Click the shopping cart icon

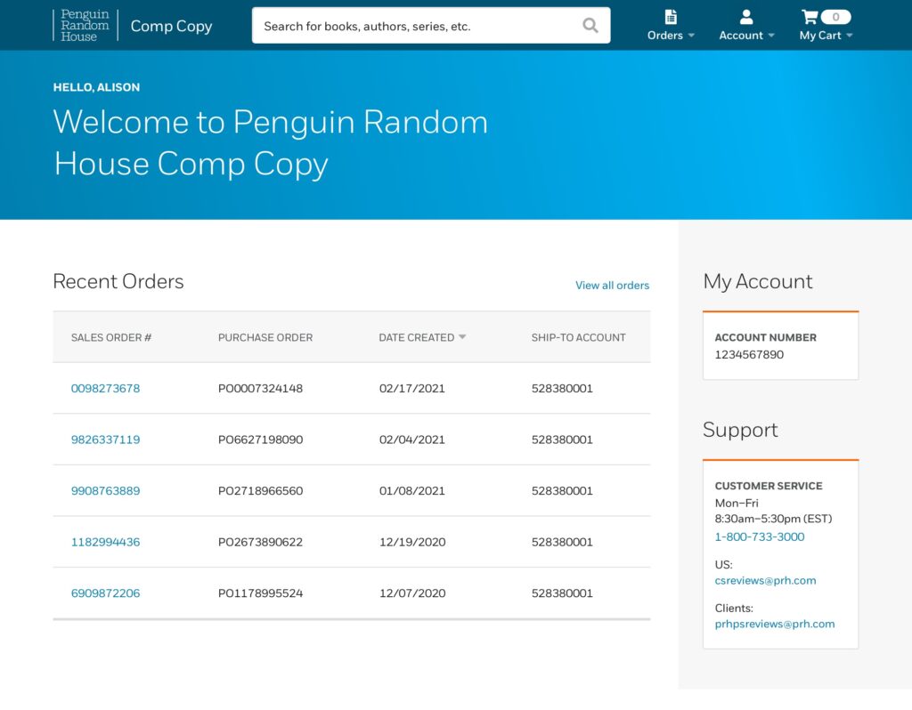point(809,17)
